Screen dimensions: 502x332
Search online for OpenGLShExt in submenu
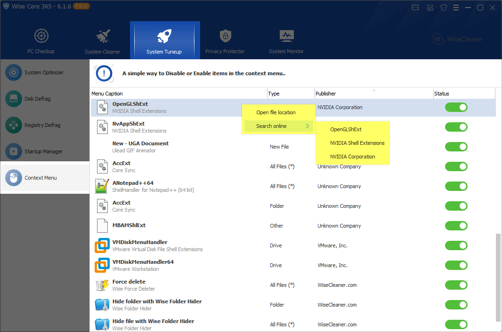click(x=353, y=129)
